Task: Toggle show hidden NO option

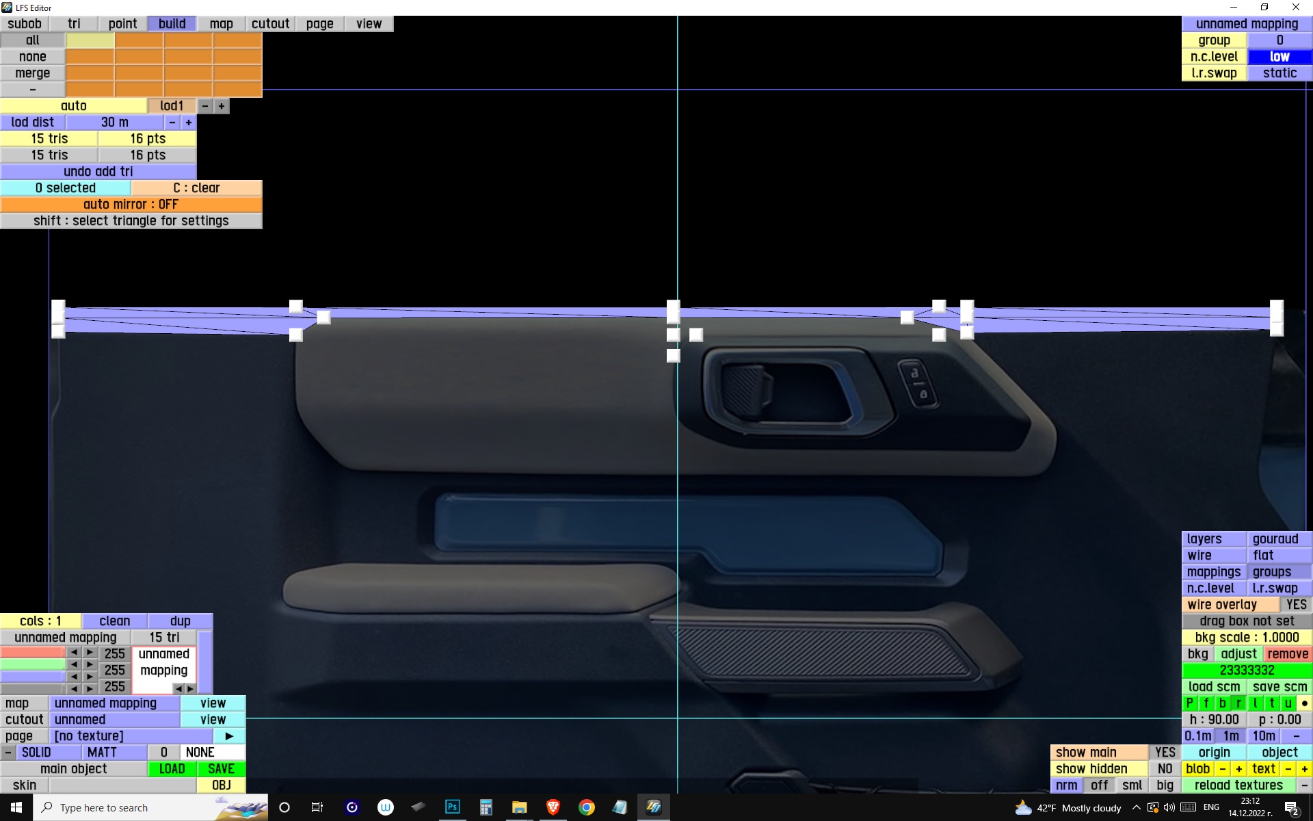Action: coord(1165,769)
